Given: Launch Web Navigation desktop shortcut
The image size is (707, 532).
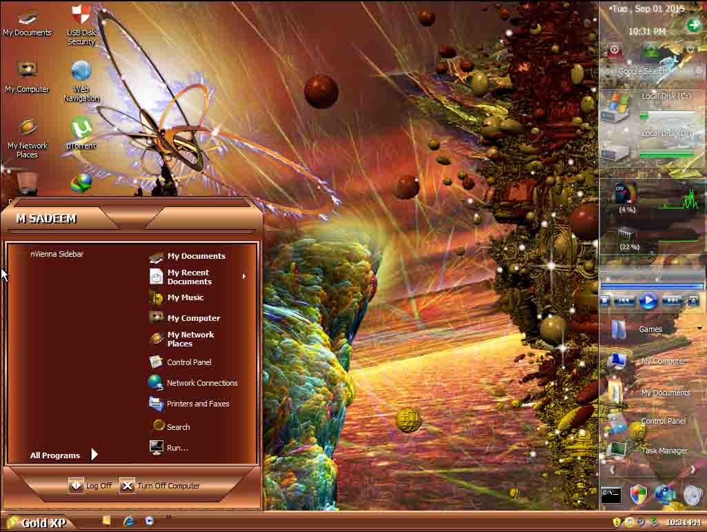Looking at the screenshot, I should click(81, 81).
